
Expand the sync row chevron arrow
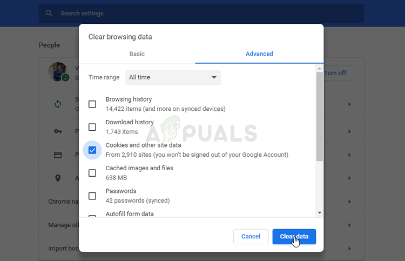pyautogui.click(x=349, y=104)
